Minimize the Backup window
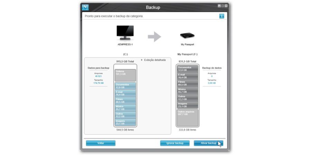The width and height of the screenshot is (311, 155). point(219,6)
